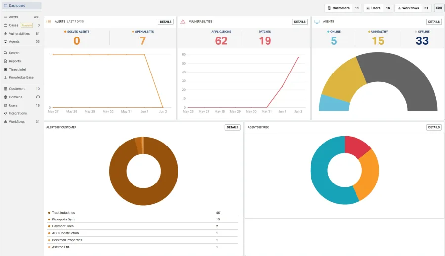Click the 81 count beside Vulnerabilities in sidebar

[38, 34]
